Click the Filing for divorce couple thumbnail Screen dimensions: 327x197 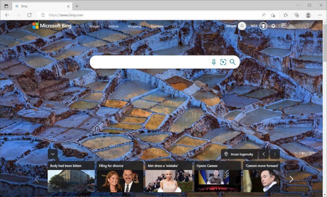click(x=120, y=181)
